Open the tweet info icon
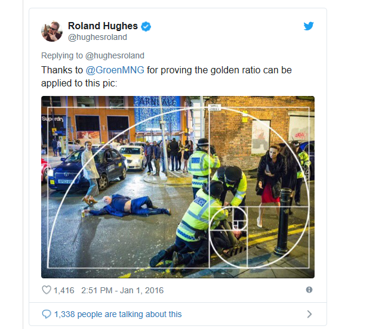This screenshot has width=388, height=329. (x=309, y=290)
